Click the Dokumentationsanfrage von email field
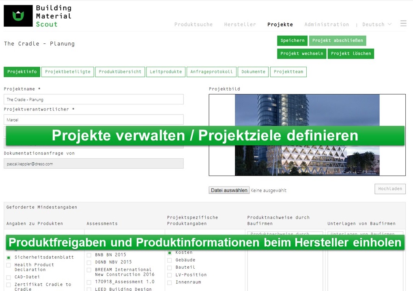The width and height of the screenshot is (413, 291). pos(93,164)
